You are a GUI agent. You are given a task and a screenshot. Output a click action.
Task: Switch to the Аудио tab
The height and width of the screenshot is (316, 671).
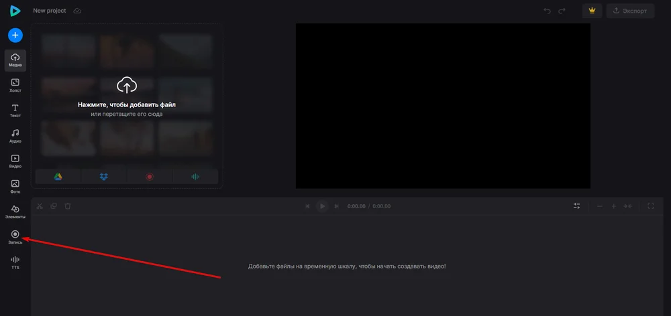pos(15,136)
